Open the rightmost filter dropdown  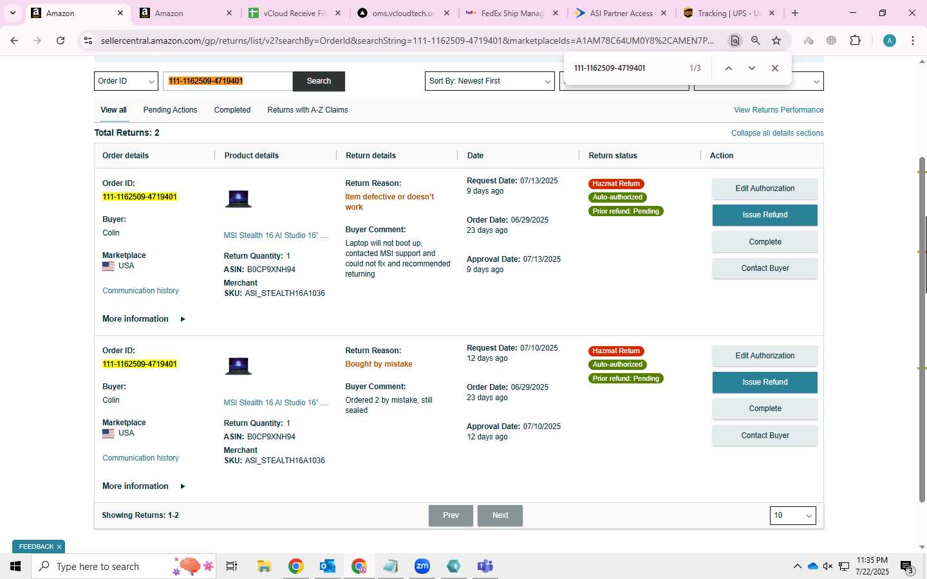point(758,81)
